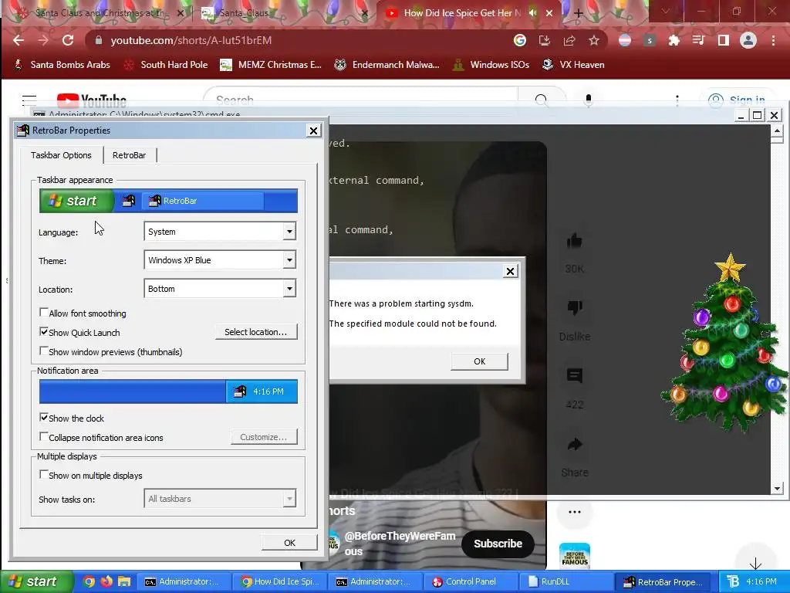Open Endermanch Malwa... bookmark
790x593 pixels.
387,65
